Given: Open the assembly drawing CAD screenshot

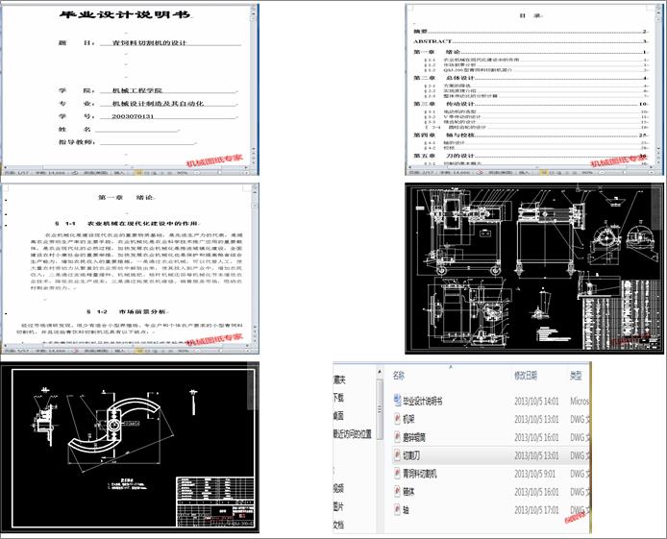Looking at the screenshot, I should 534,269.
